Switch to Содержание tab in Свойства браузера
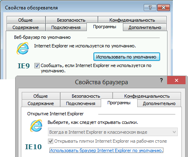Image resolution: width=188 pixels, height=157 pixels. coord(41,103)
